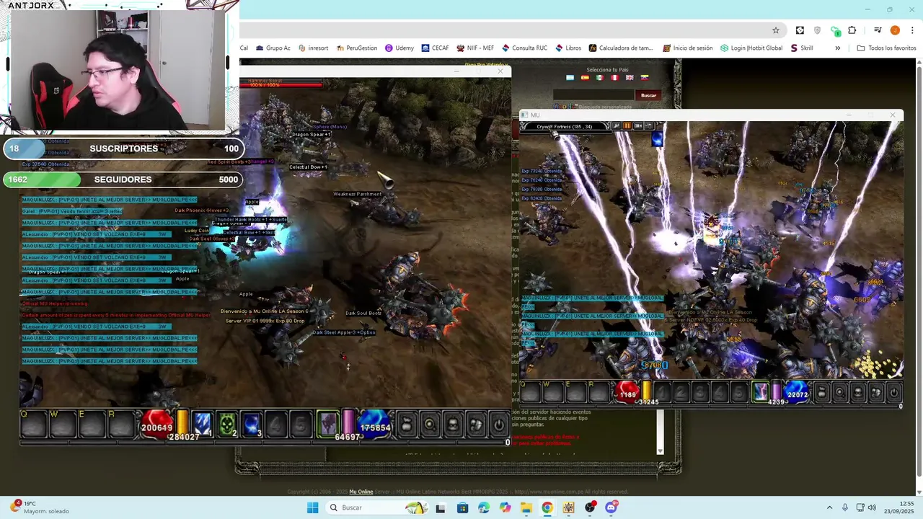923x519 pixels.
Task: Click the W item slot in right MU window
Action: click(554, 393)
